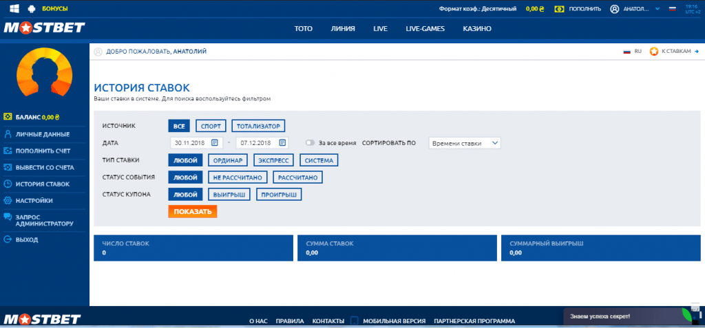
Task: Click the 30.11.2018 start date field
Action: coord(196,143)
